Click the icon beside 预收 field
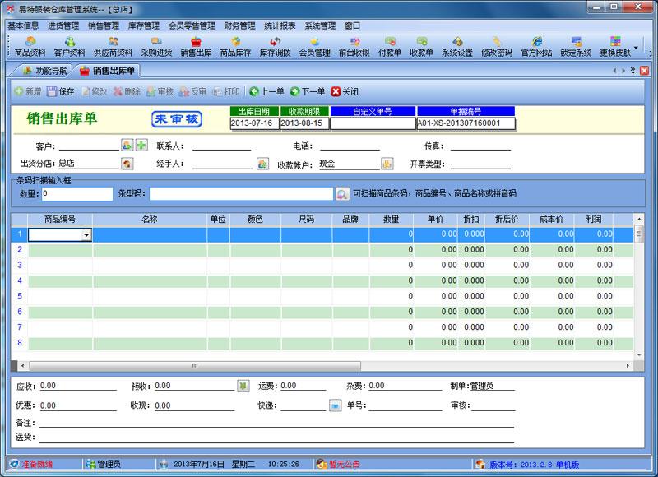 pos(243,386)
